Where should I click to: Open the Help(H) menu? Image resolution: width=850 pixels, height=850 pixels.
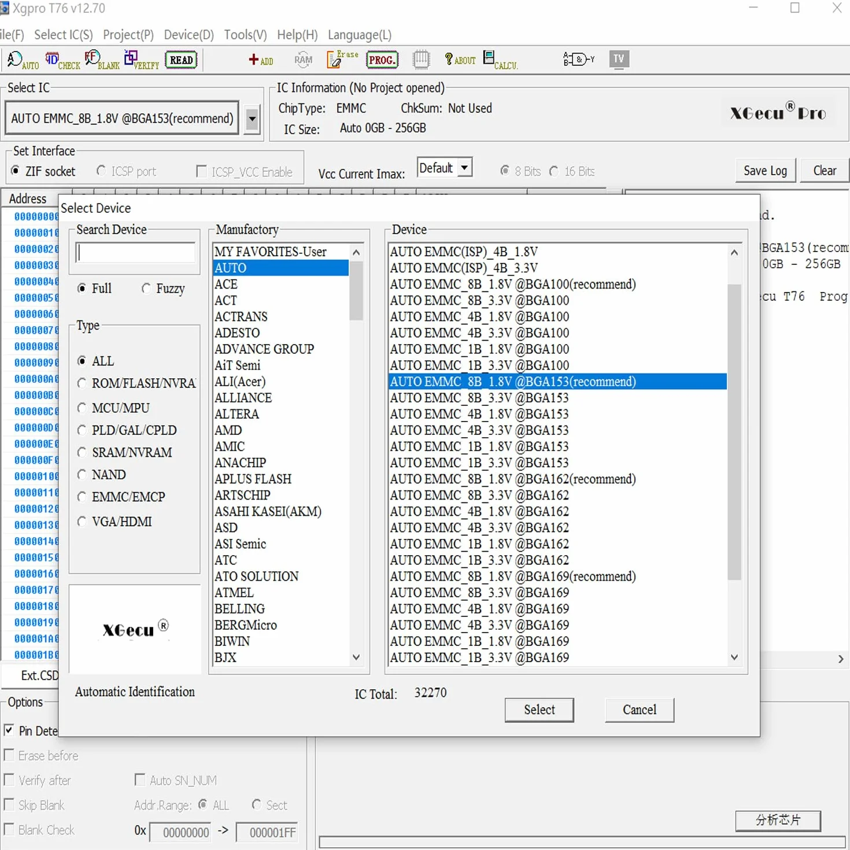coord(297,35)
